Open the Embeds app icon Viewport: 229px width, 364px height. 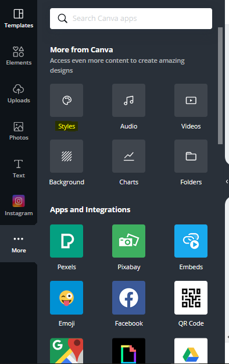(191, 241)
